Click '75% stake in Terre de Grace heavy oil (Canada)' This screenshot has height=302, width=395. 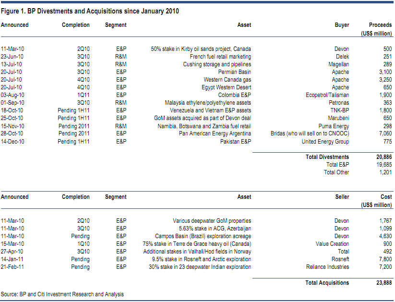pos(197,244)
